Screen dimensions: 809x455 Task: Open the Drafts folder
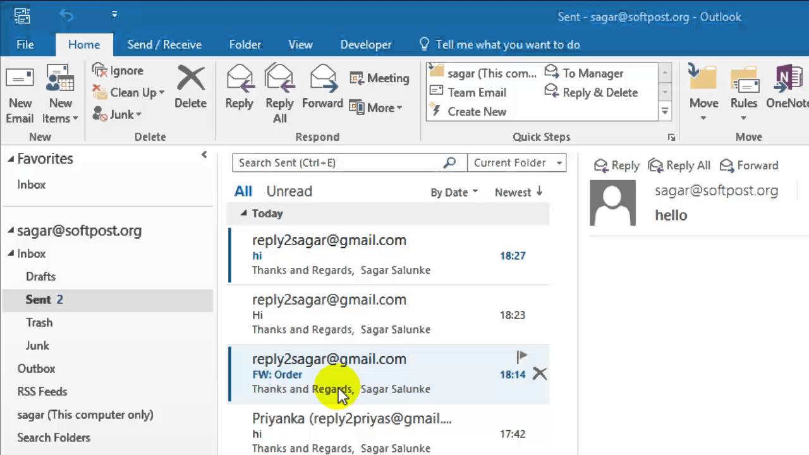click(41, 277)
